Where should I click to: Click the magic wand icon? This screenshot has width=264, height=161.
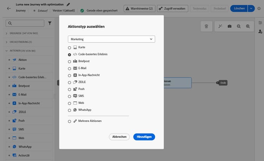click(220, 26)
